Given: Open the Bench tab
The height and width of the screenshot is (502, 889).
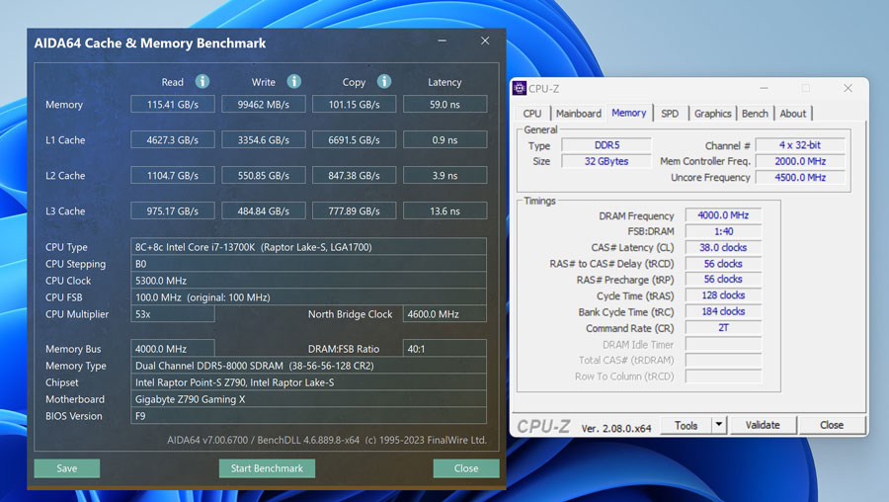Looking at the screenshot, I should coord(755,114).
